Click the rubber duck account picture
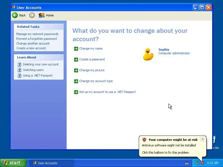This screenshot has width=223, height=167. pos(148,54)
